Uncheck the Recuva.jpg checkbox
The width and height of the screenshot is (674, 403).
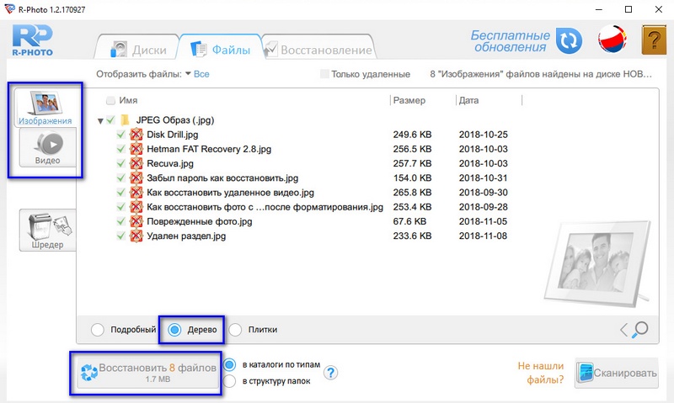(120, 163)
